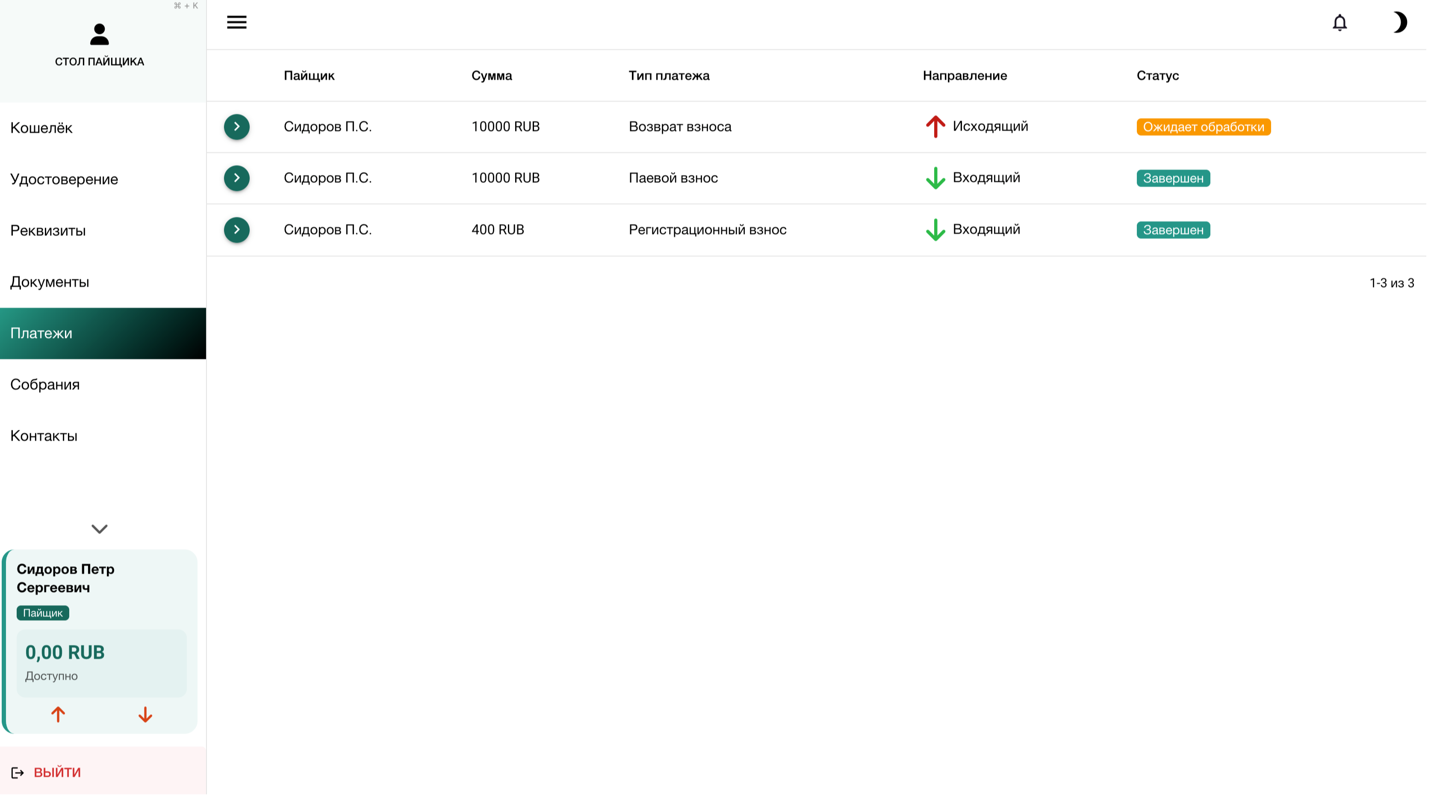
Task: Click the Завершен badge for 400 RUB
Action: pos(1173,230)
